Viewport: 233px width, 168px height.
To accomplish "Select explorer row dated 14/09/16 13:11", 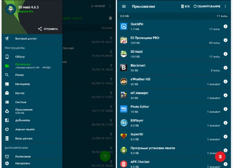I will tap(89, 136).
